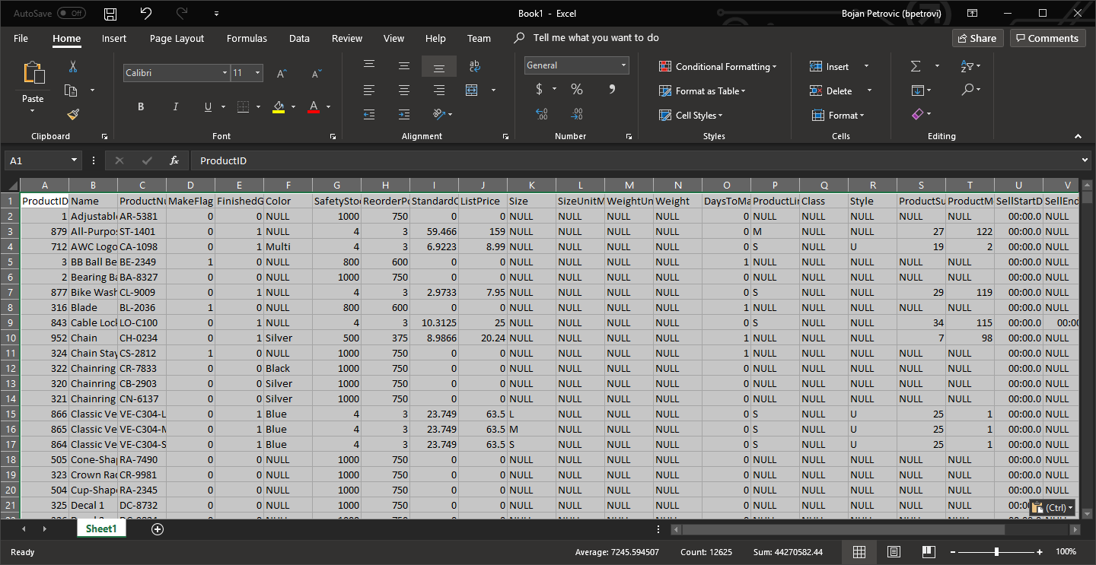Open the Formulas ribbon tab
The image size is (1096, 565).
247,38
